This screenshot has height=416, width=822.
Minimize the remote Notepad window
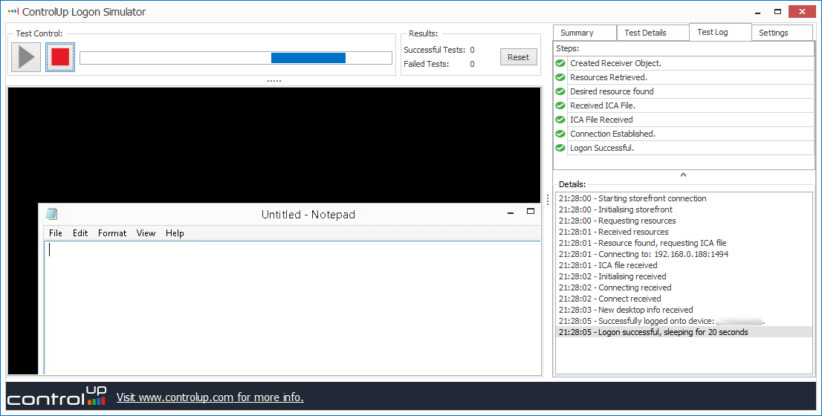coord(511,212)
